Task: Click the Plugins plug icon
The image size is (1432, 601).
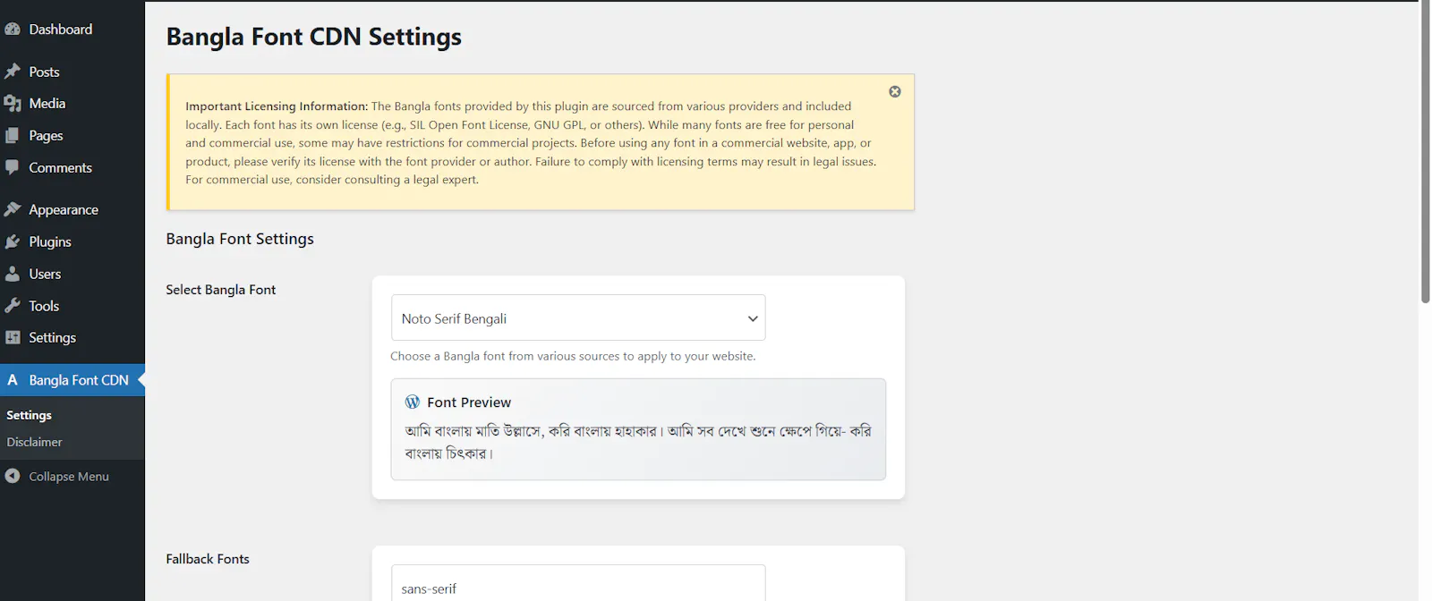Action: pyautogui.click(x=13, y=241)
